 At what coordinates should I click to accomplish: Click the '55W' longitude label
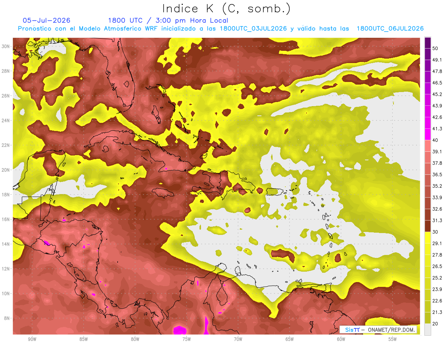(393, 339)
